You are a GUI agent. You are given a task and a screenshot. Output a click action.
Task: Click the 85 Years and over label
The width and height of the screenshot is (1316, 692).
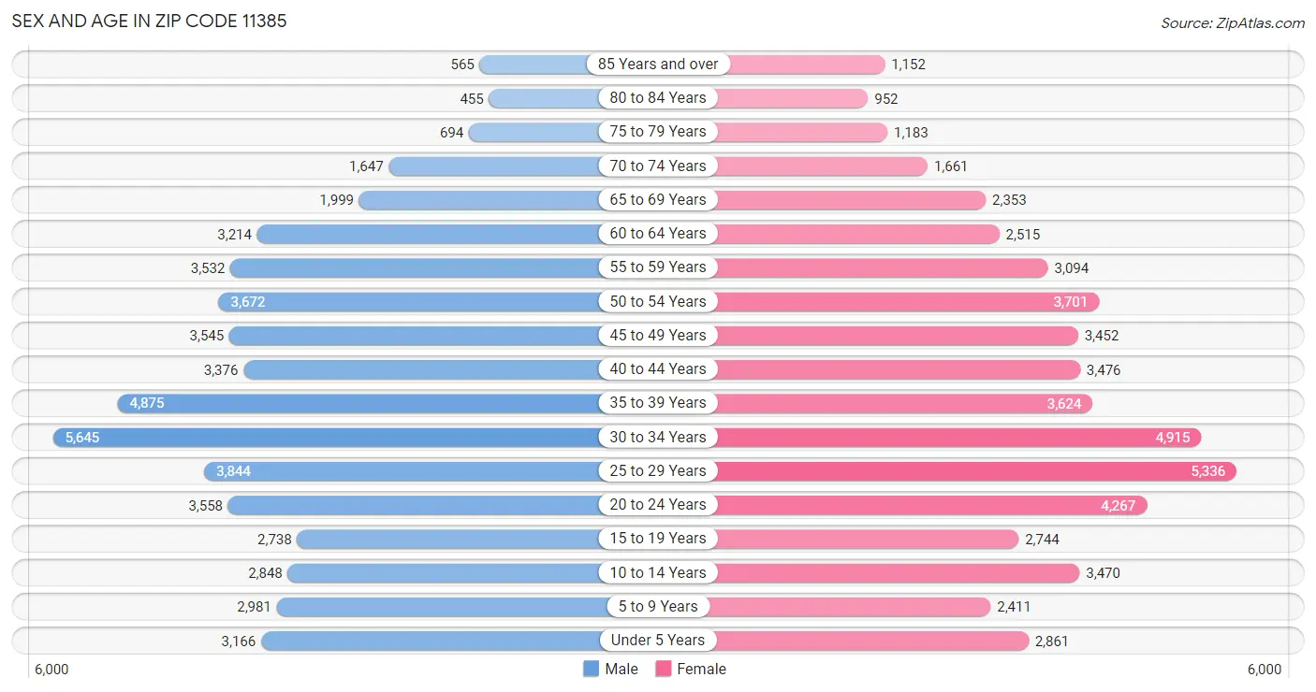tap(658, 64)
